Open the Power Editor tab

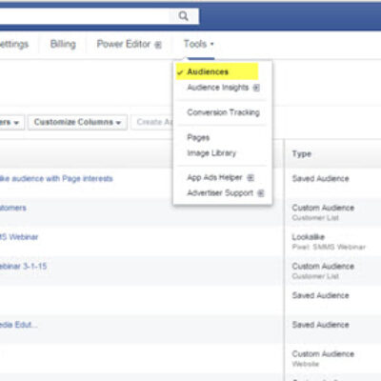pyautogui.click(x=124, y=44)
